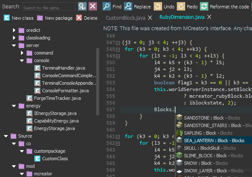252x177 pixels.
Task: Select the CustomClass file icon
Action: coord(37,159)
